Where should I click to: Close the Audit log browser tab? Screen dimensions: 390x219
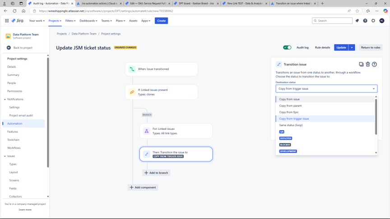tap(72, 4)
